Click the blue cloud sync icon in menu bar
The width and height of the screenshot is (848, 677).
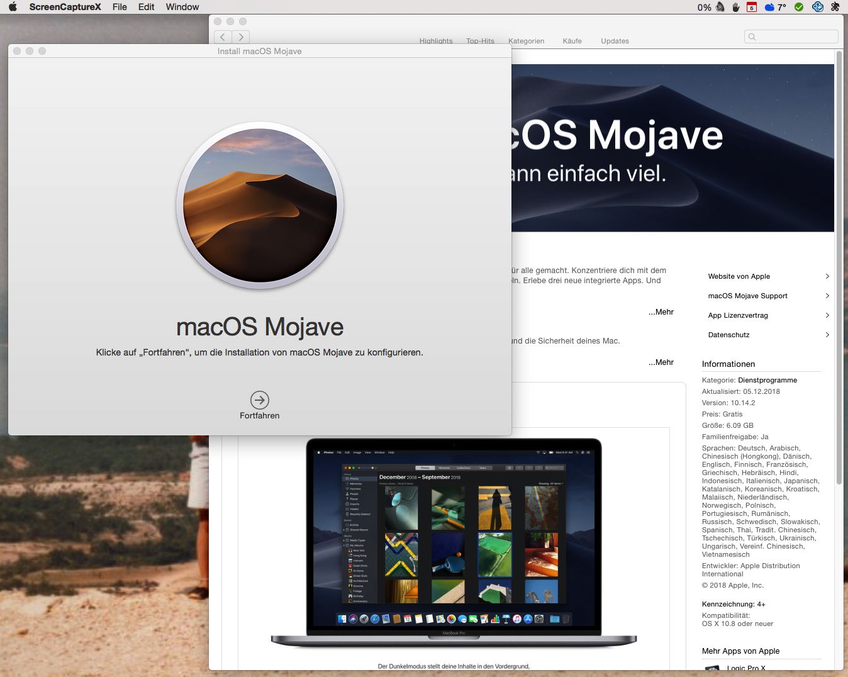point(818,7)
